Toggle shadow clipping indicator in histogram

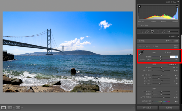pos(140,6)
